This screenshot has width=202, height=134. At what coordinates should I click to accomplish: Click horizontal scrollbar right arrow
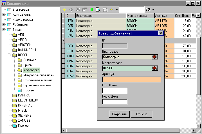click(194, 131)
